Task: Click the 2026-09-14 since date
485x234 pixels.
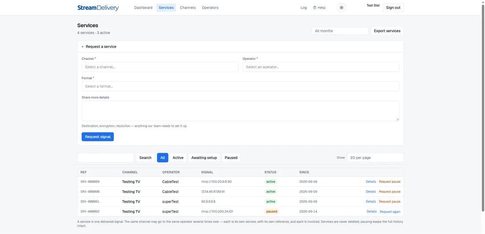Action: 308,212
